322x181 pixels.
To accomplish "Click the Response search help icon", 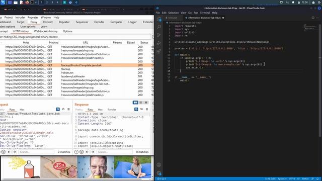I will tap(76, 152).
